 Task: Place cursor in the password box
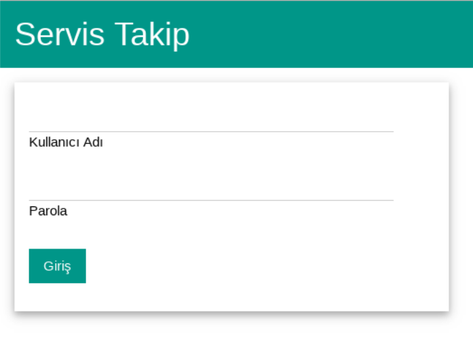click(x=210, y=189)
